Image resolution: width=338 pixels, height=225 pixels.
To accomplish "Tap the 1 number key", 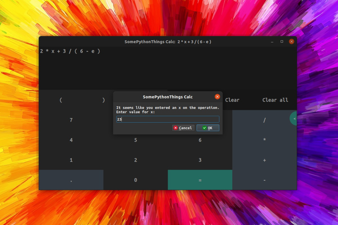I will tap(71, 160).
